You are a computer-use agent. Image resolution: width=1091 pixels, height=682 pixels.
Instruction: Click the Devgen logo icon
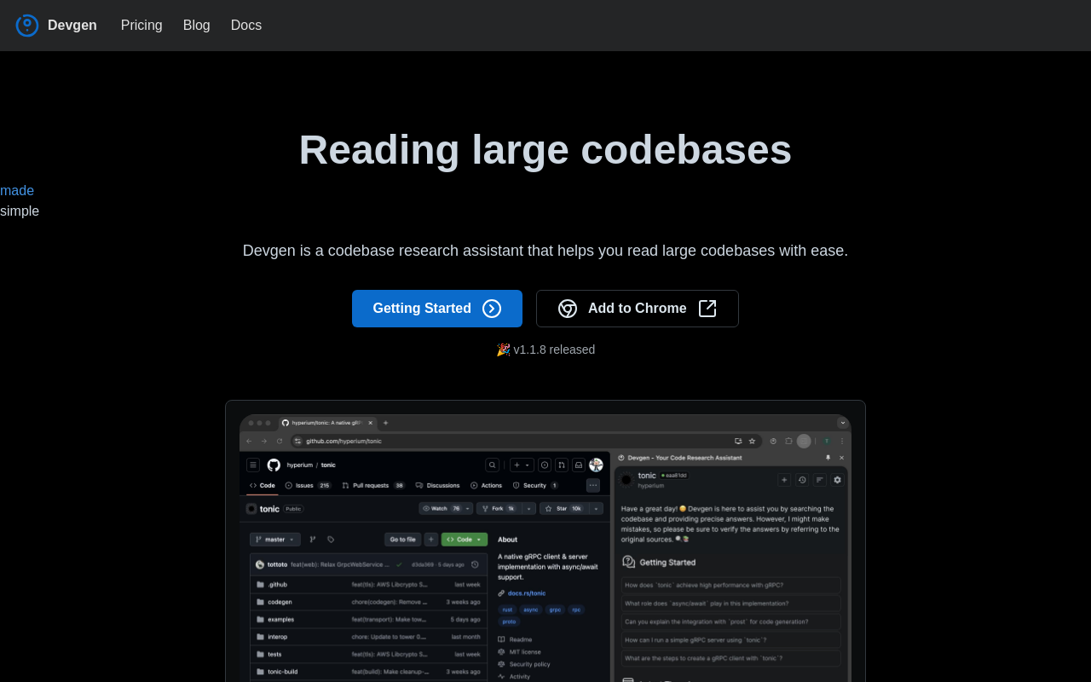27,26
